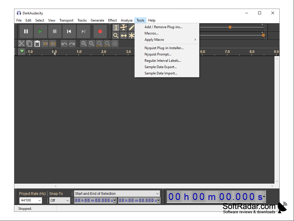This screenshot has width=294, height=221.
Task: Open format arrow of selection start time
Action: pyautogui.click(x=114, y=201)
